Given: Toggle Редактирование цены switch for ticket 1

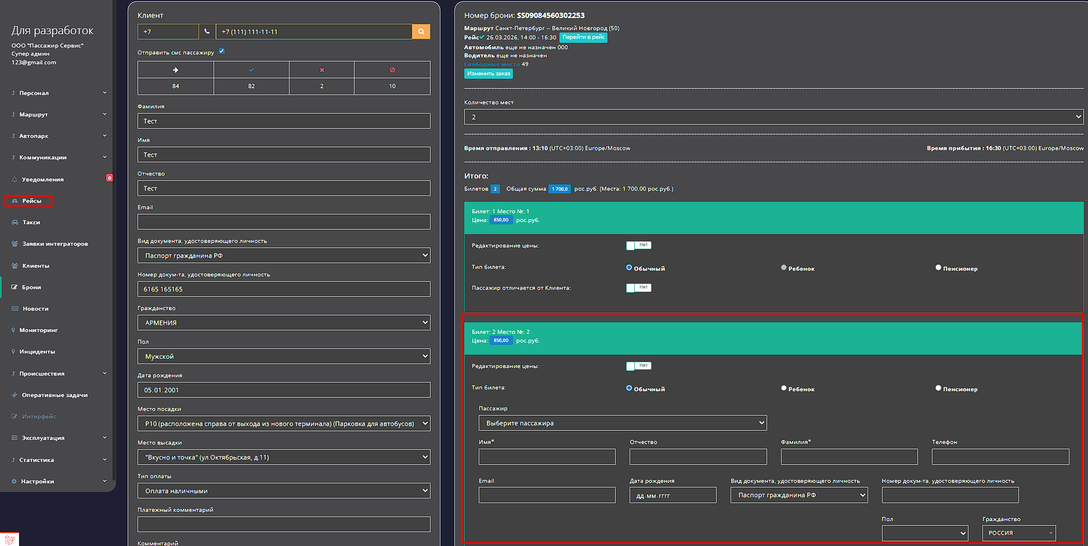Looking at the screenshot, I should coord(638,246).
